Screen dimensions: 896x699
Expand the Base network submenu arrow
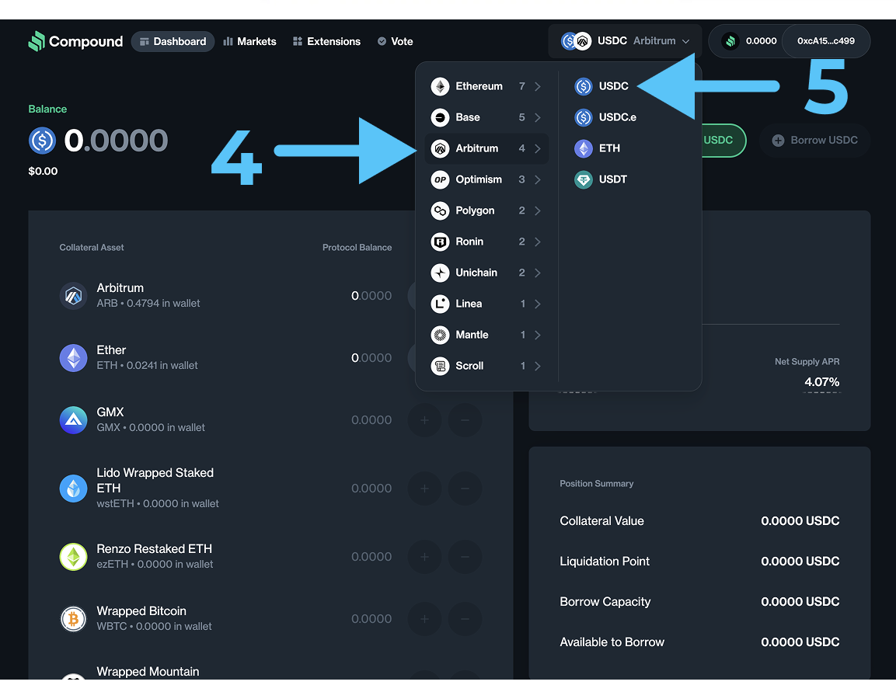click(x=538, y=117)
